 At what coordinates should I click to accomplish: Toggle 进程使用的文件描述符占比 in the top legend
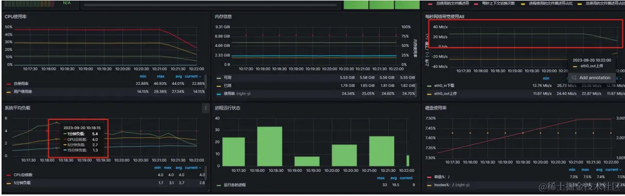point(551,4)
